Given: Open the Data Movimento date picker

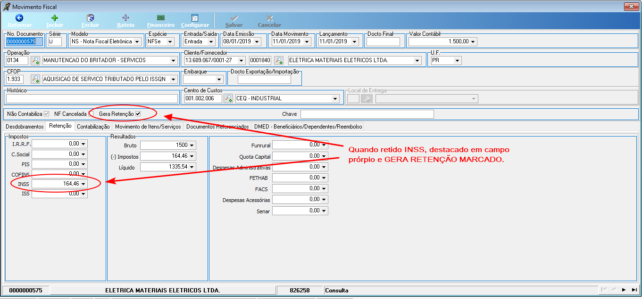Looking at the screenshot, I should [308, 41].
